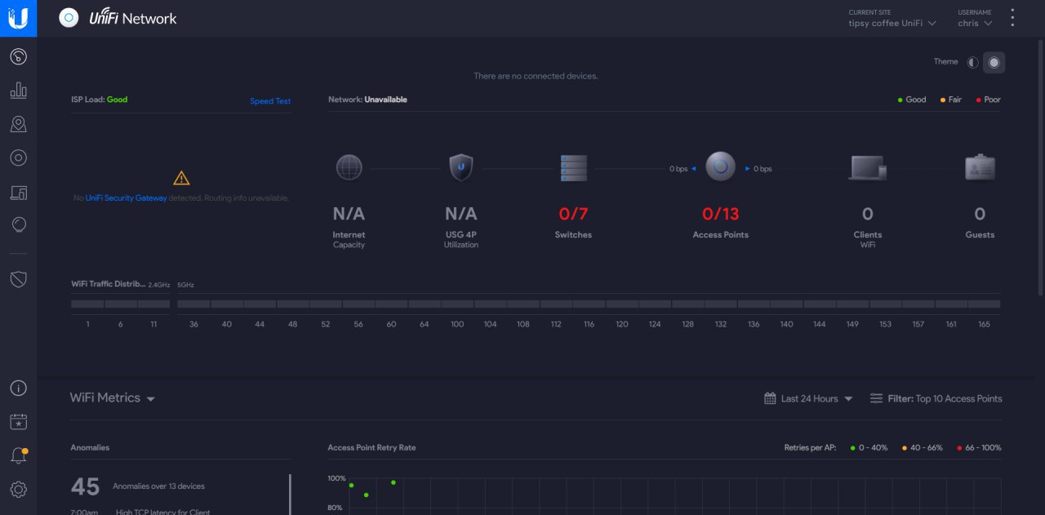Select the 5GHz channel 165 bar

pyautogui.click(x=984, y=304)
